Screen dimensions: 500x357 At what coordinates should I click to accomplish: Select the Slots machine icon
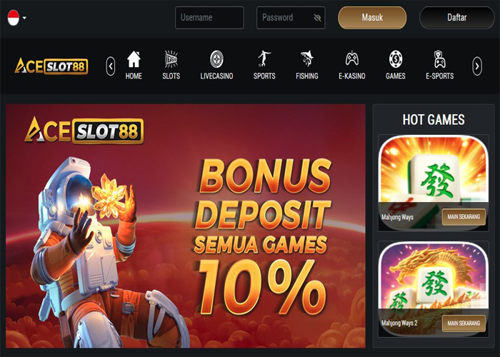(171, 59)
